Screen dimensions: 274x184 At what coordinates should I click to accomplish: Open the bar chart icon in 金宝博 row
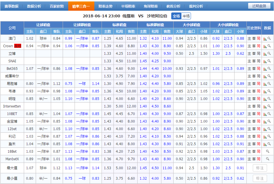tap(265, 122)
